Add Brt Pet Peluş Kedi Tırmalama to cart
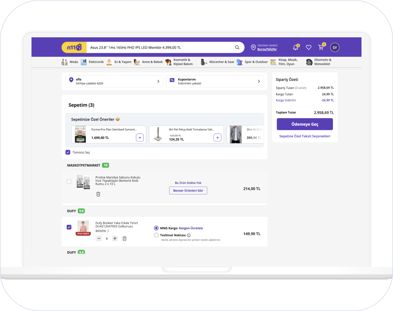393x311 pixels. tap(218, 138)
